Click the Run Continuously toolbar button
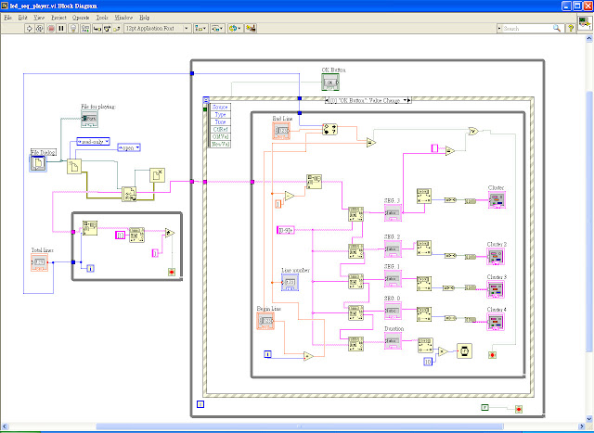Screen dimensions: 594x433 (x=39, y=29)
